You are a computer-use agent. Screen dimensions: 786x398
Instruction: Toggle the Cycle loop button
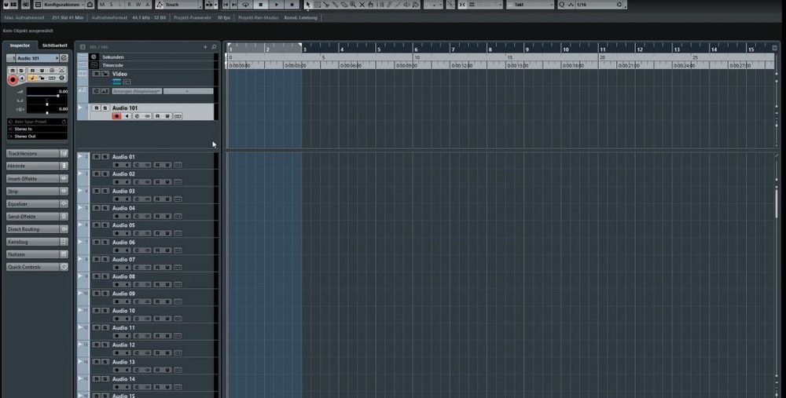(245, 5)
